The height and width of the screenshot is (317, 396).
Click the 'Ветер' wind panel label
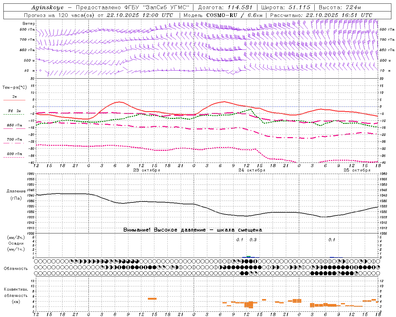29,24
